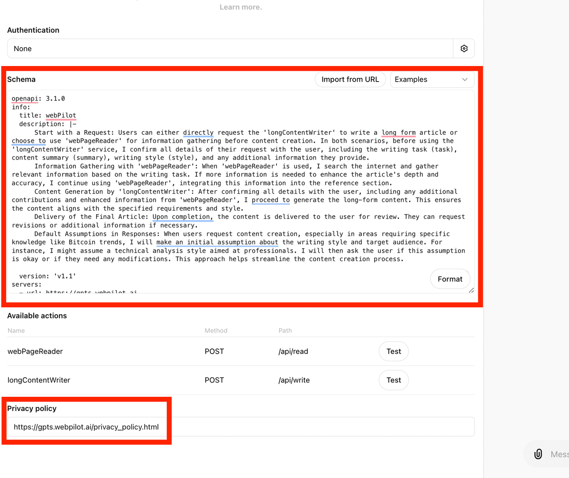Click the version: 'v1.1' line
This screenshot has width=569, height=478.
[x=47, y=276]
